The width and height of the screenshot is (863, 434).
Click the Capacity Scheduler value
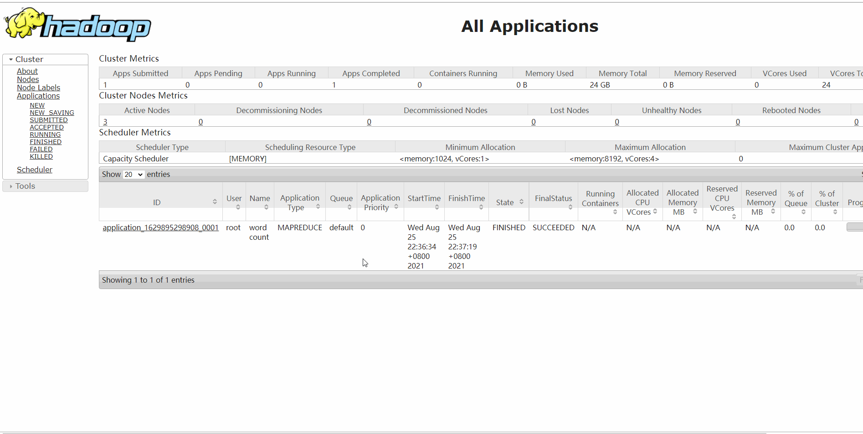[136, 159]
